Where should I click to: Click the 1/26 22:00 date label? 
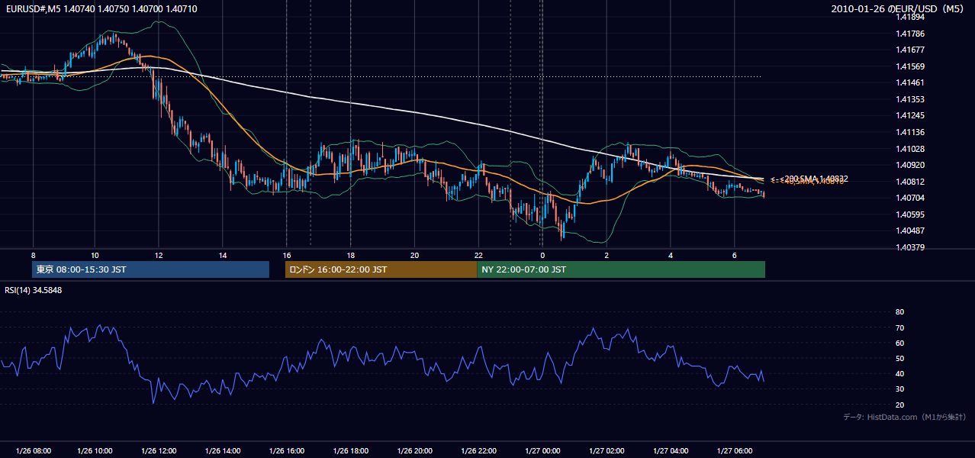(x=479, y=450)
